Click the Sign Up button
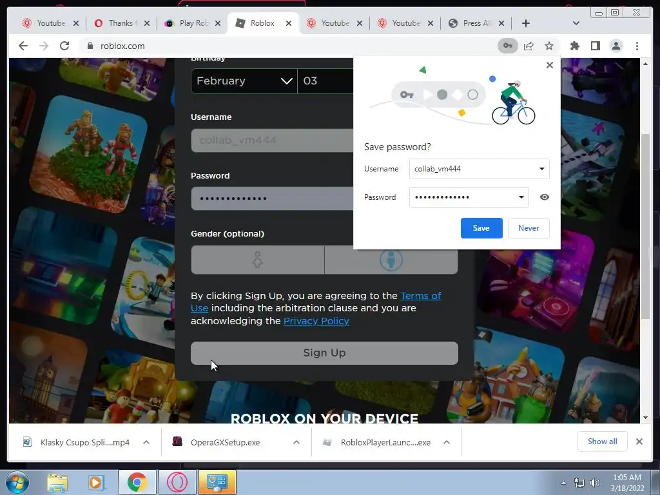This screenshot has width=660, height=495. coord(324,353)
